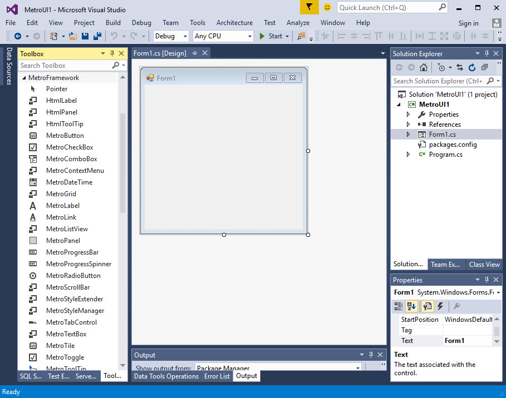Image resolution: width=506 pixels, height=398 pixels.
Task: Expand the References node
Action: [x=408, y=125]
